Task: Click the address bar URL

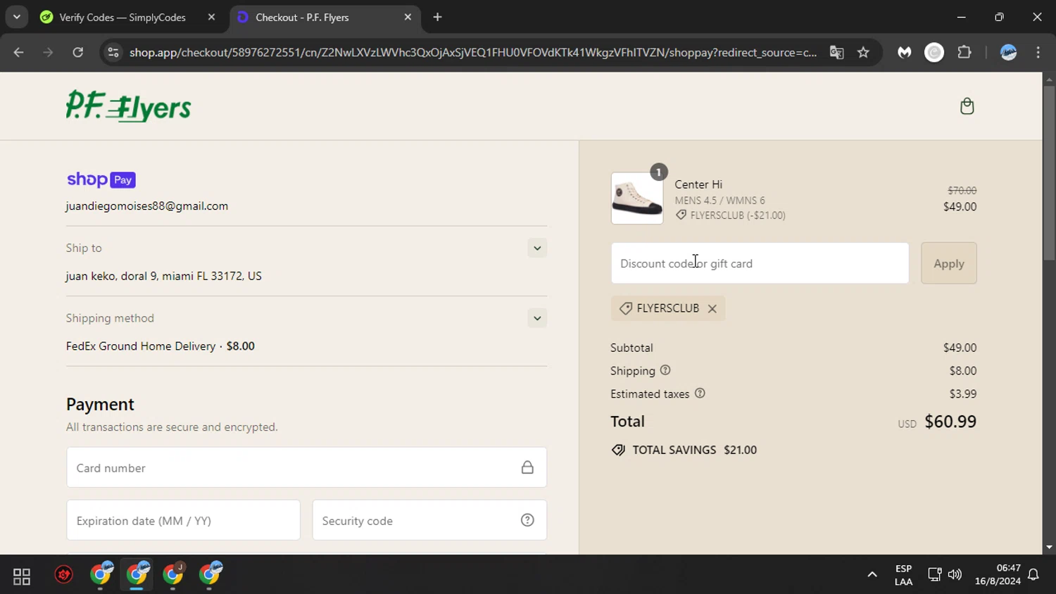Action: pyautogui.click(x=473, y=52)
